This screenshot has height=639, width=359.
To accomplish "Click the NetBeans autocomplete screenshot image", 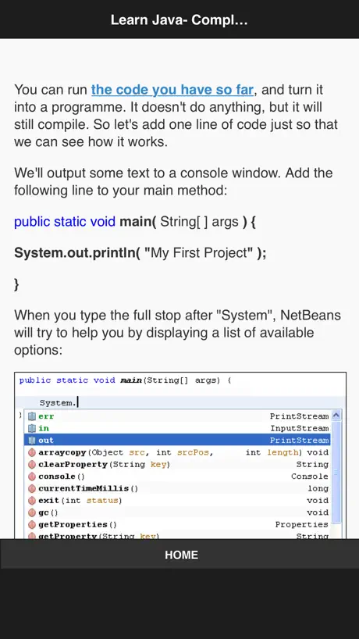I will (180, 455).
